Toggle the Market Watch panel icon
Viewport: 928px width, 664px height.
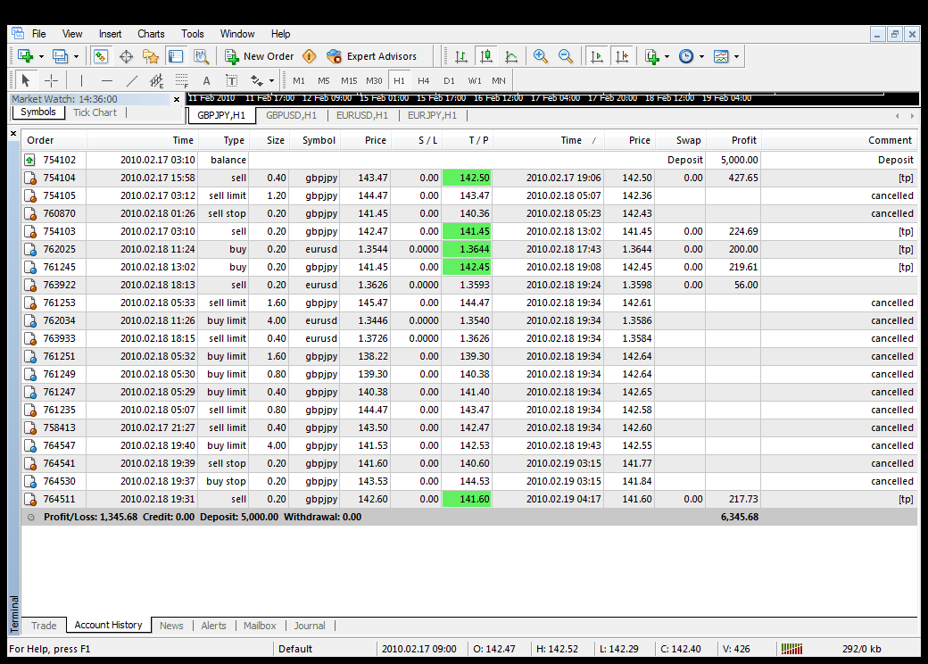(x=101, y=56)
